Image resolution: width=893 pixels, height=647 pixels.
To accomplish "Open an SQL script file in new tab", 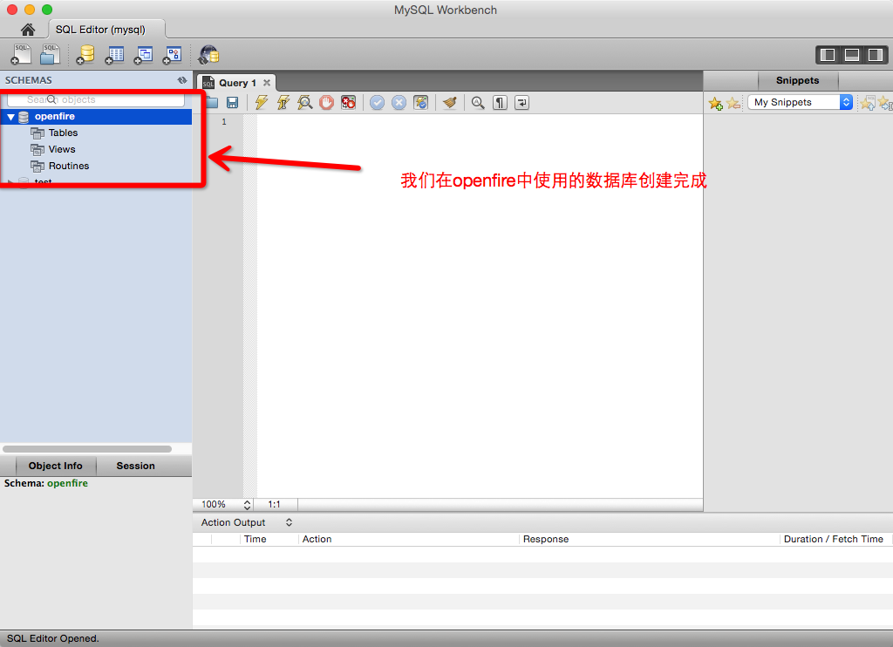I will (50, 55).
